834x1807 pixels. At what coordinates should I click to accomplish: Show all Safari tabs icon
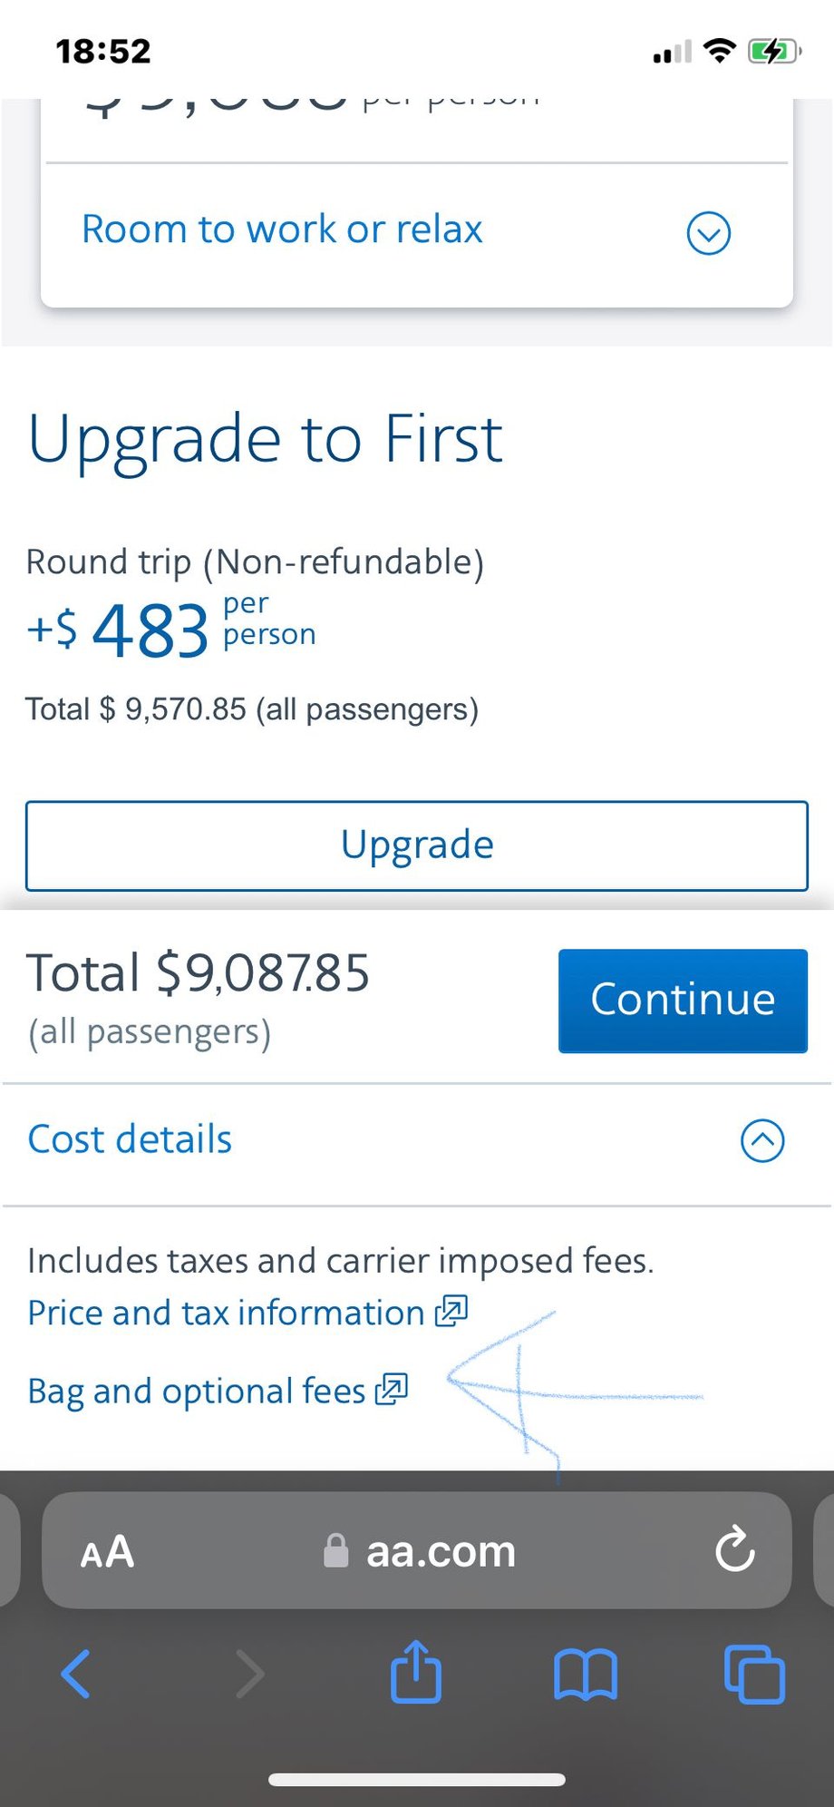click(754, 1674)
